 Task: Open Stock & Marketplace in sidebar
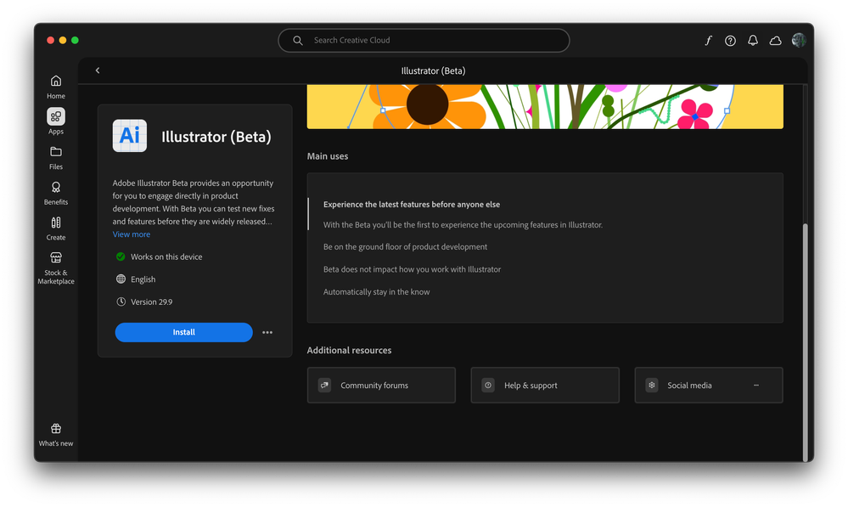point(56,268)
